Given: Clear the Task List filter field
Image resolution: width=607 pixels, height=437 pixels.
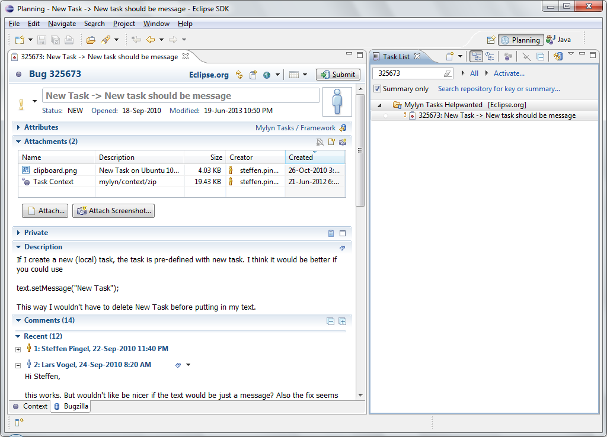Looking at the screenshot, I should [447, 73].
